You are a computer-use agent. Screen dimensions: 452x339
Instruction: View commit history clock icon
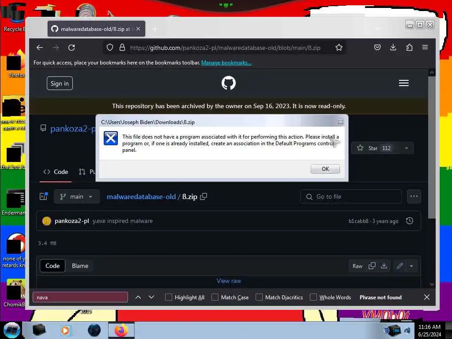[409, 221]
